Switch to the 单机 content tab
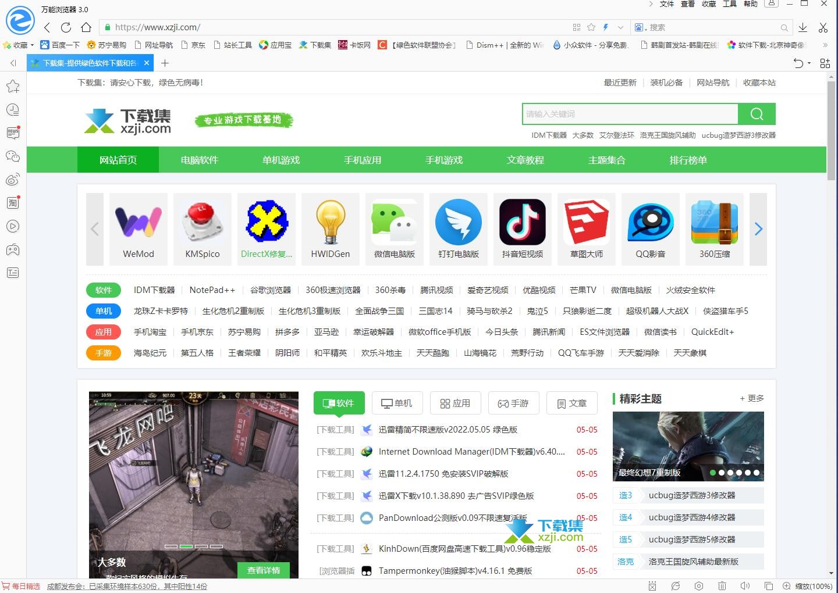The width and height of the screenshot is (838, 593). (x=397, y=403)
